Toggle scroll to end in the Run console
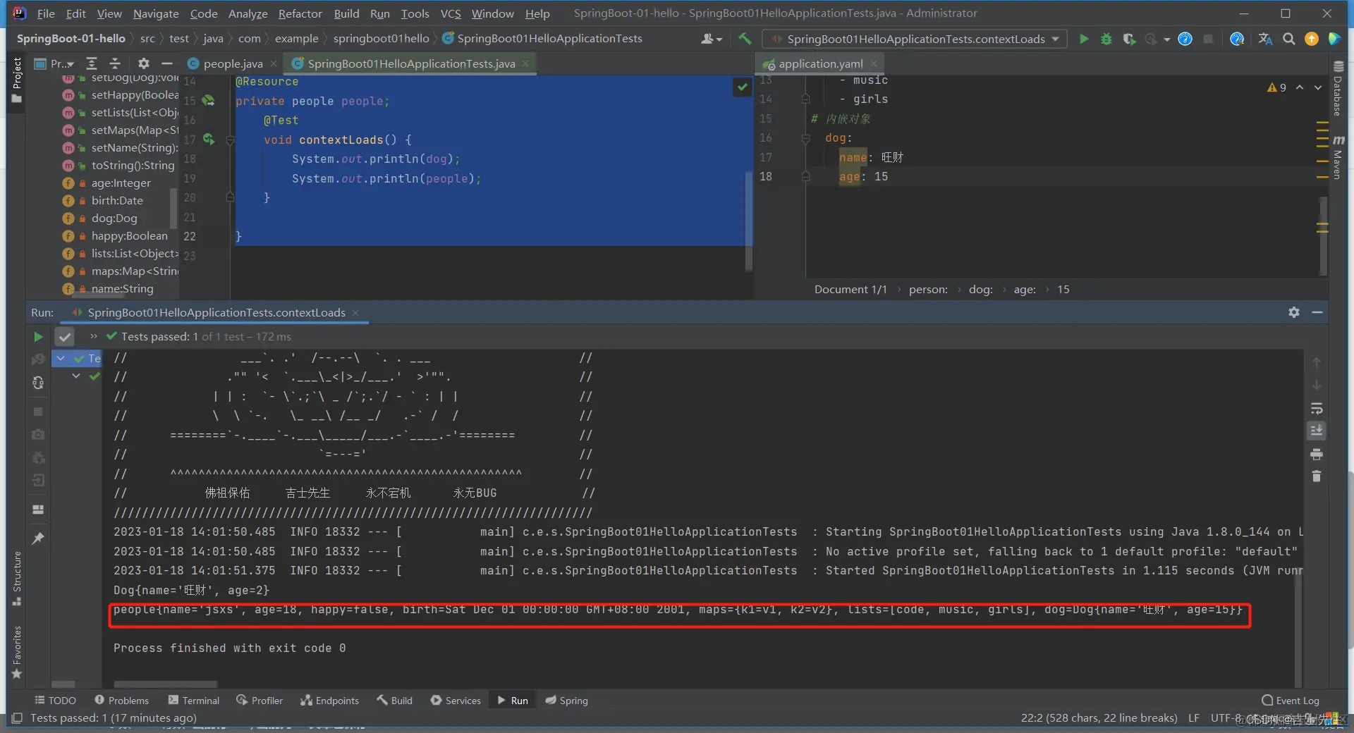 pos(1317,431)
